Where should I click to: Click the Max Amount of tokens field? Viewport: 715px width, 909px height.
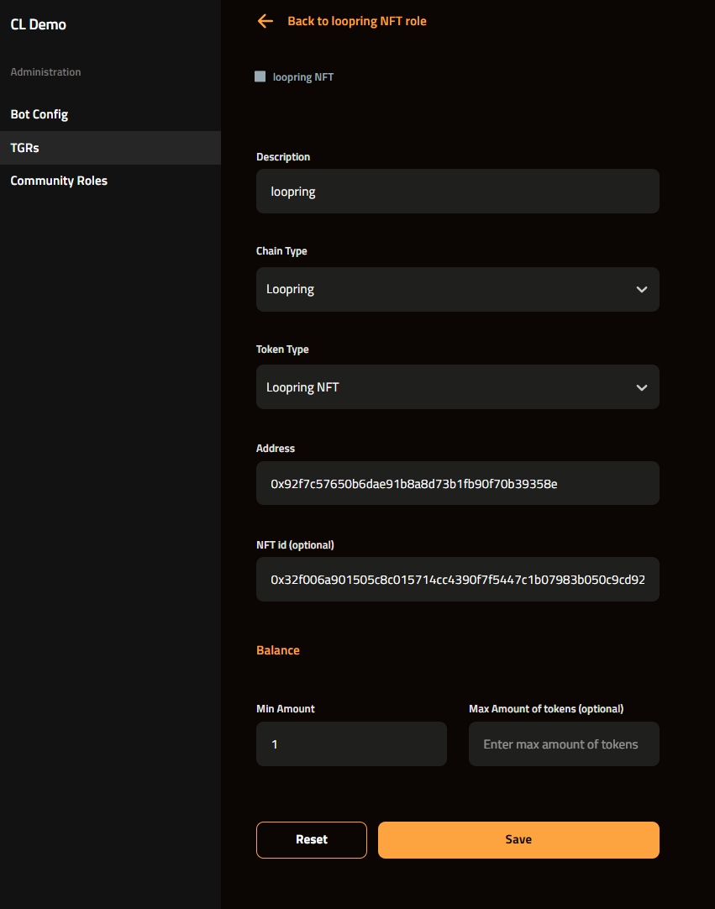564,744
